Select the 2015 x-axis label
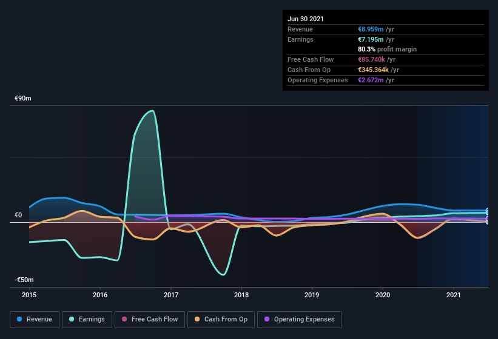The height and width of the screenshot is (339, 498). [x=29, y=295]
